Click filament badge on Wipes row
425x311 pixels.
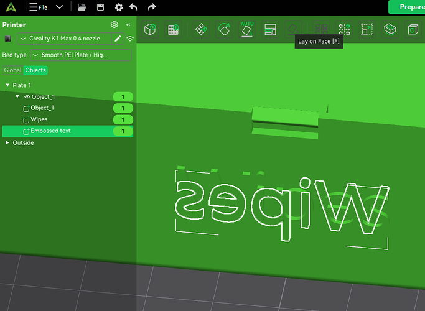coord(123,119)
